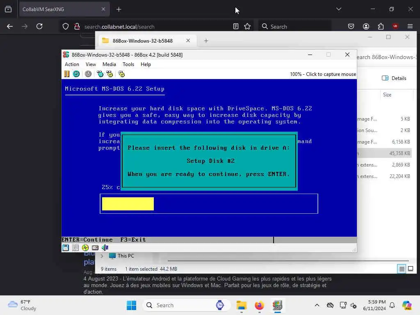Screen dimensions: 420x315
Task: Click the 86Box taskbar icon
Action: point(277,305)
